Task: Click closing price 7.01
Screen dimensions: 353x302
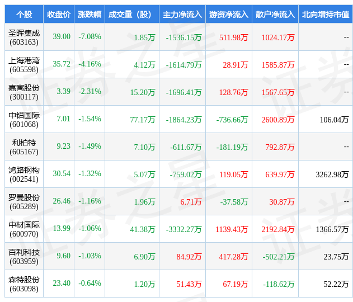Action: [63, 119]
